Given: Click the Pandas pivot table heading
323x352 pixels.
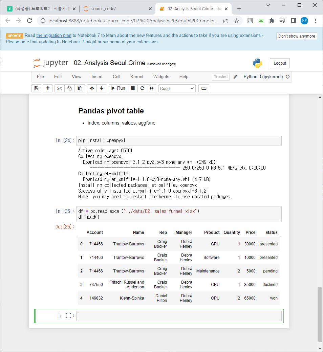Looking at the screenshot, I should pos(111,111).
